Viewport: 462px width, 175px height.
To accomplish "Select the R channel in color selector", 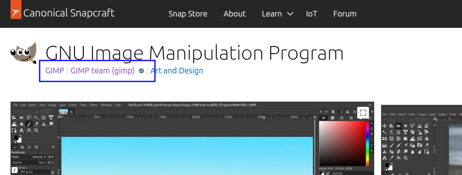I will (371, 123).
